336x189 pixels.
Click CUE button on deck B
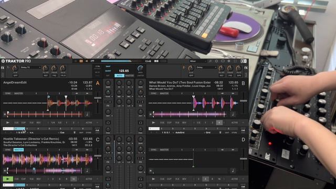[x=162, y=123]
